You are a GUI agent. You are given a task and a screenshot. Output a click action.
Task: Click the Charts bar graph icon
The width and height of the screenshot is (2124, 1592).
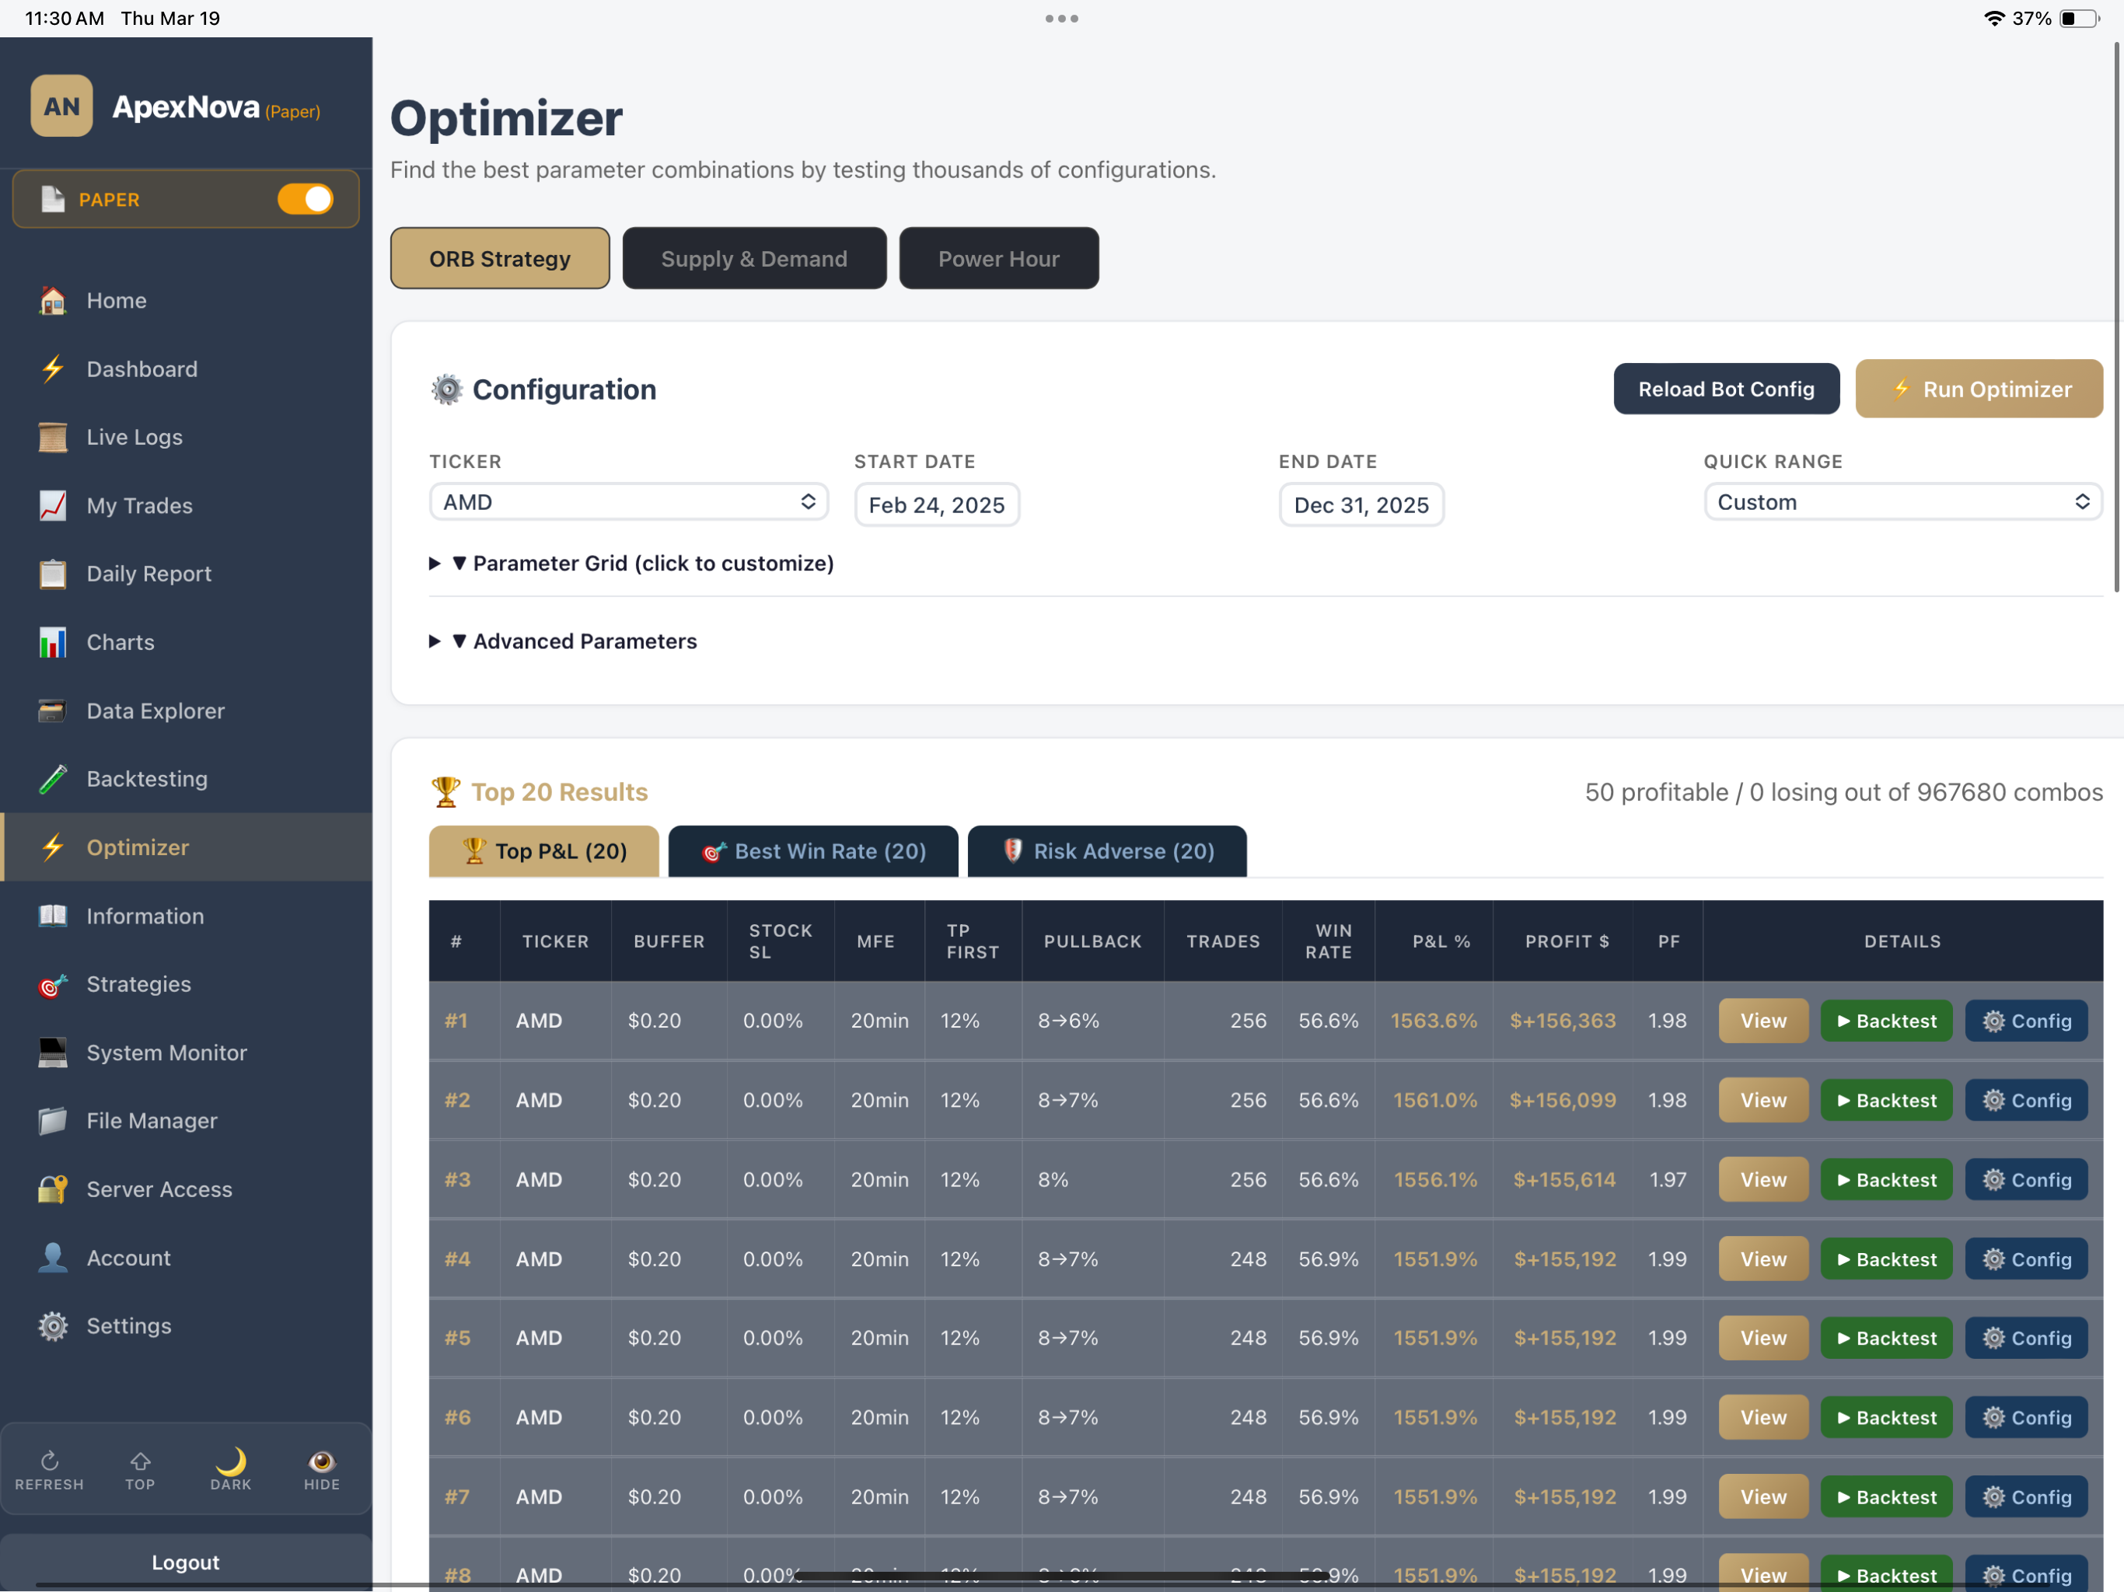click(x=53, y=642)
